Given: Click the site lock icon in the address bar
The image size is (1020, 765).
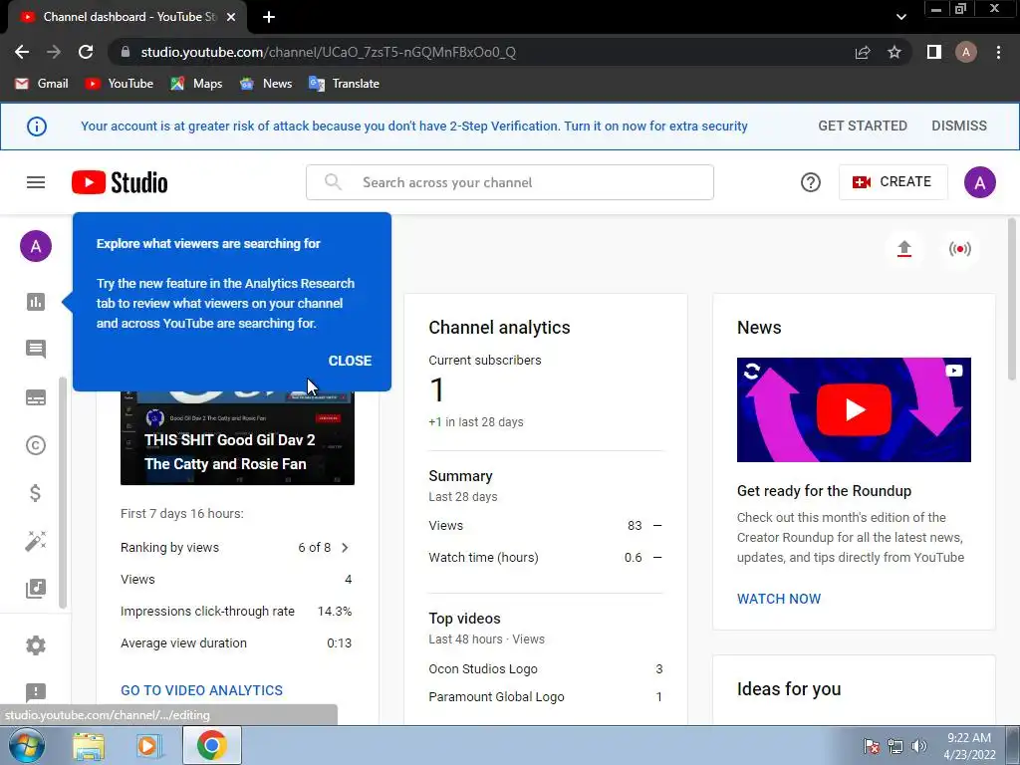Looking at the screenshot, I should [x=126, y=52].
